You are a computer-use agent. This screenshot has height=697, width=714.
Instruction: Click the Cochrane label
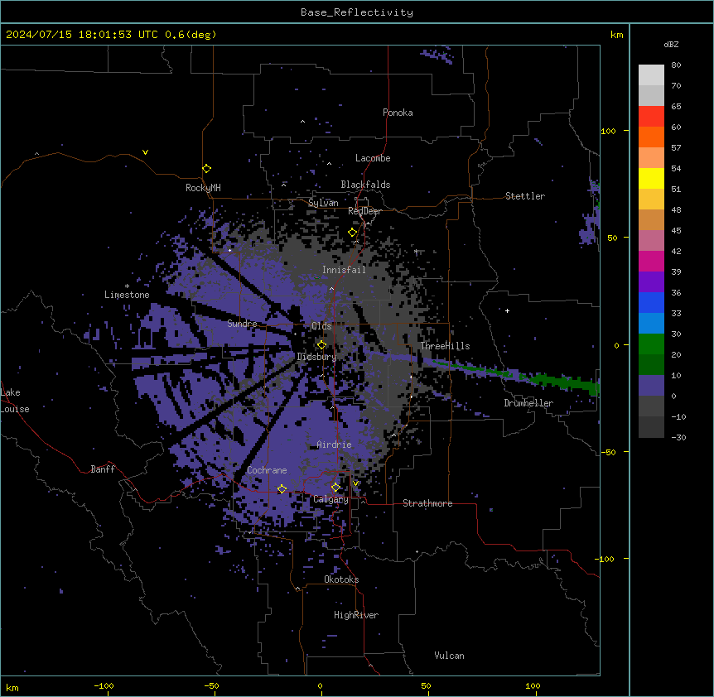[x=267, y=470]
